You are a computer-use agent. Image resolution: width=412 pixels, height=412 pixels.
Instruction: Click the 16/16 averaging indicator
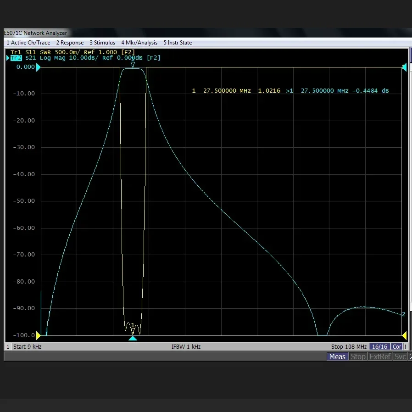coord(380,347)
